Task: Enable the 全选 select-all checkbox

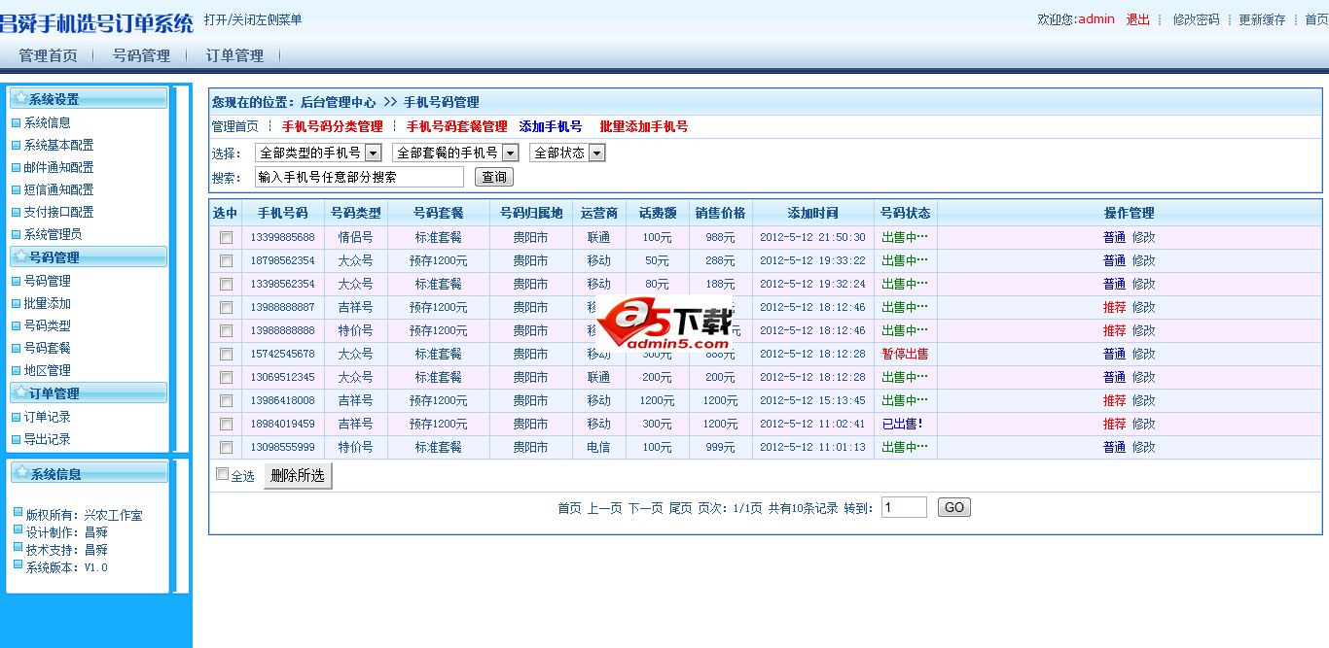Action: [x=222, y=474]
